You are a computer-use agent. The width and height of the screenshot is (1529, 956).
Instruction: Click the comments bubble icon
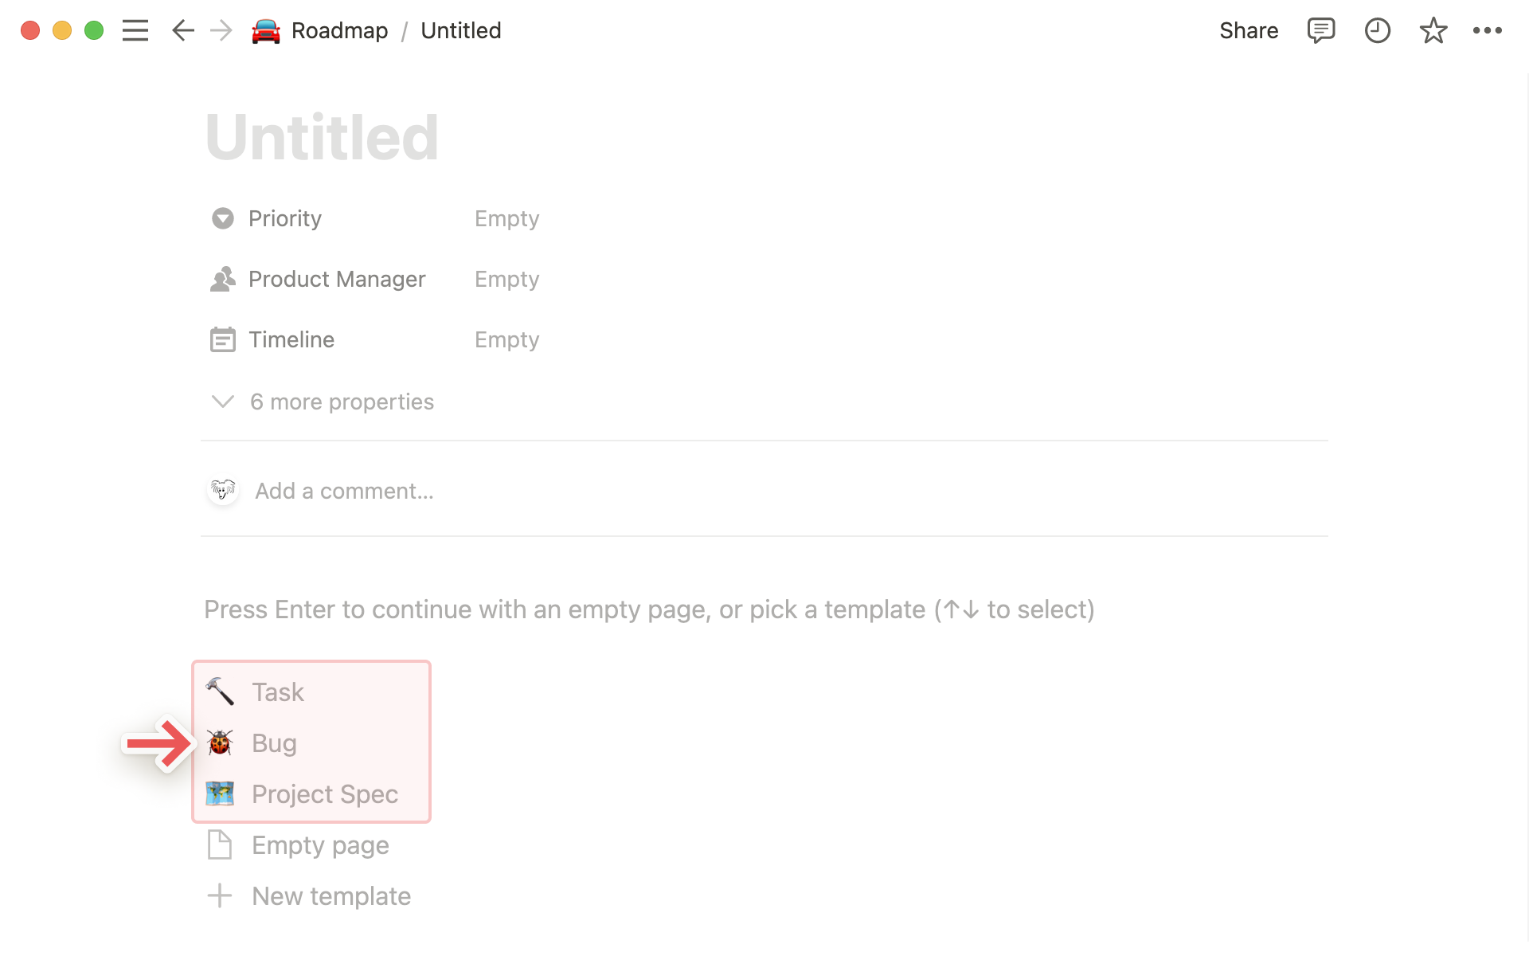[x=1318, y=31]
